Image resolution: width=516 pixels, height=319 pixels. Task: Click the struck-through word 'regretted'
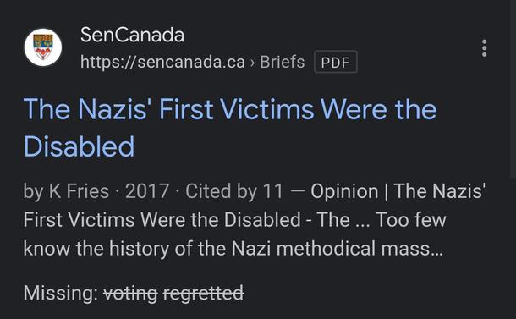[203, 293]
